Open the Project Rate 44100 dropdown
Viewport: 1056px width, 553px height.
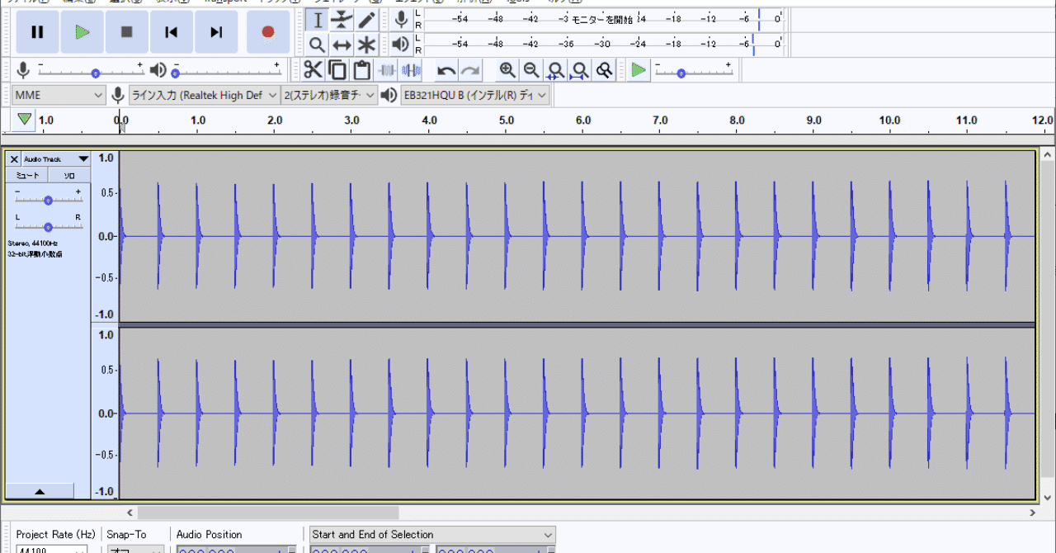pyautogui.click(x=51, y=549)
